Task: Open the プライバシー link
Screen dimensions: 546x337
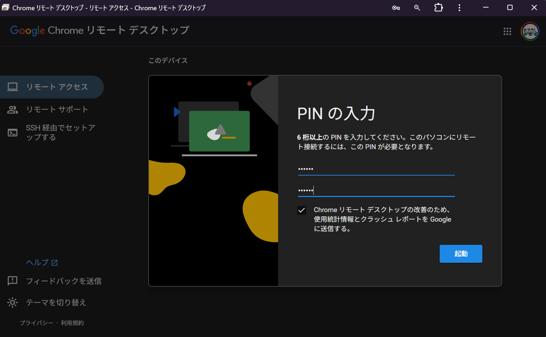Action: click(37, 323)
